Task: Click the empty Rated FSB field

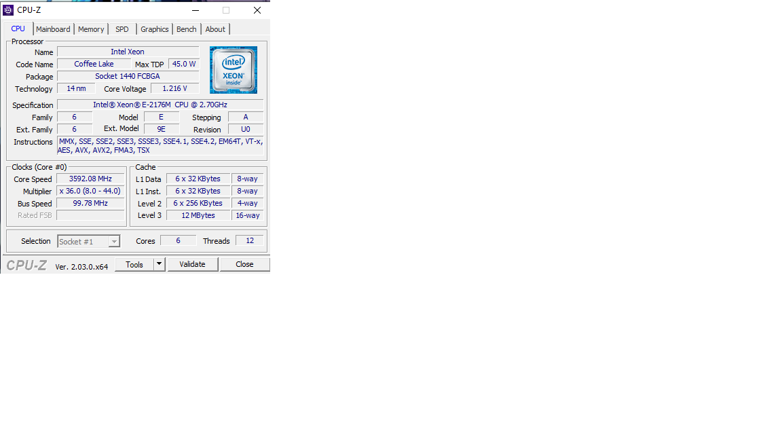Action: (90, 215)
